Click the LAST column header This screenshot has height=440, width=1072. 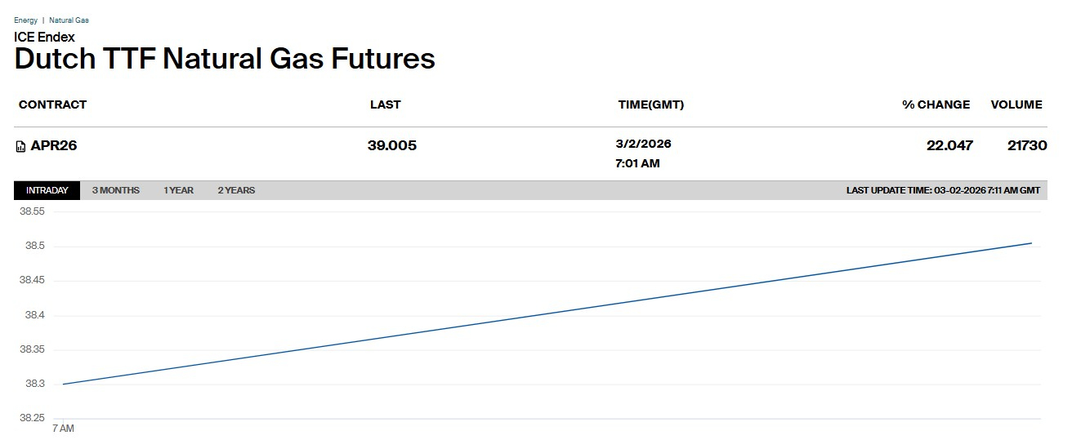[386, 104]
